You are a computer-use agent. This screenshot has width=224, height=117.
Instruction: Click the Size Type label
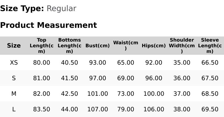point(22,9)
